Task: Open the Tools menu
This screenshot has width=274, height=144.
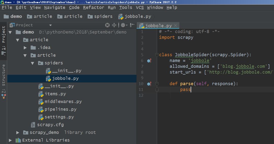Action: [x=126, y=8]
